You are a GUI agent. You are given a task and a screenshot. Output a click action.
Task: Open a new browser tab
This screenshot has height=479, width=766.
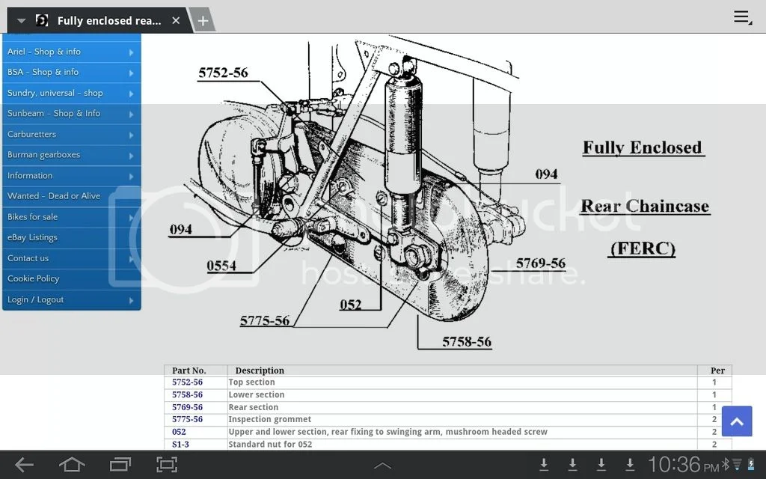click(202, 20)
